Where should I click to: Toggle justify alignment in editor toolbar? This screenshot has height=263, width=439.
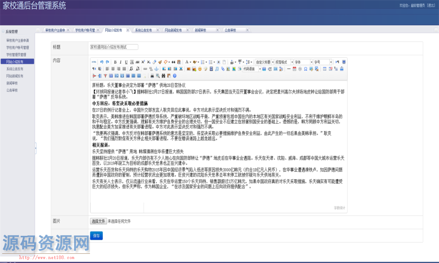(x=124, y=69)
